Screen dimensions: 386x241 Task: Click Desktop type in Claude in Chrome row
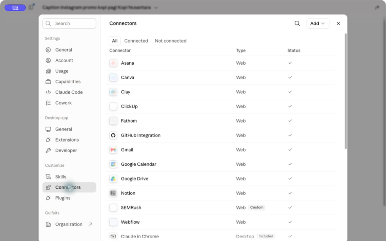coord(245,237)
